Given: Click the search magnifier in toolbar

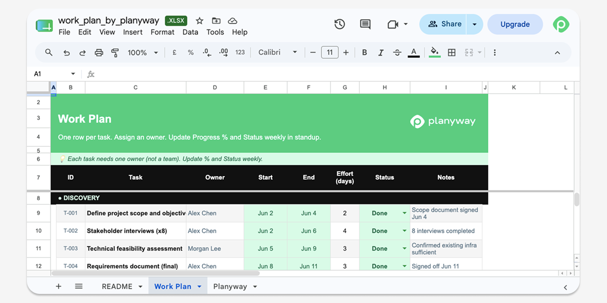Looking at the screenshot, I should coord(49,52).
